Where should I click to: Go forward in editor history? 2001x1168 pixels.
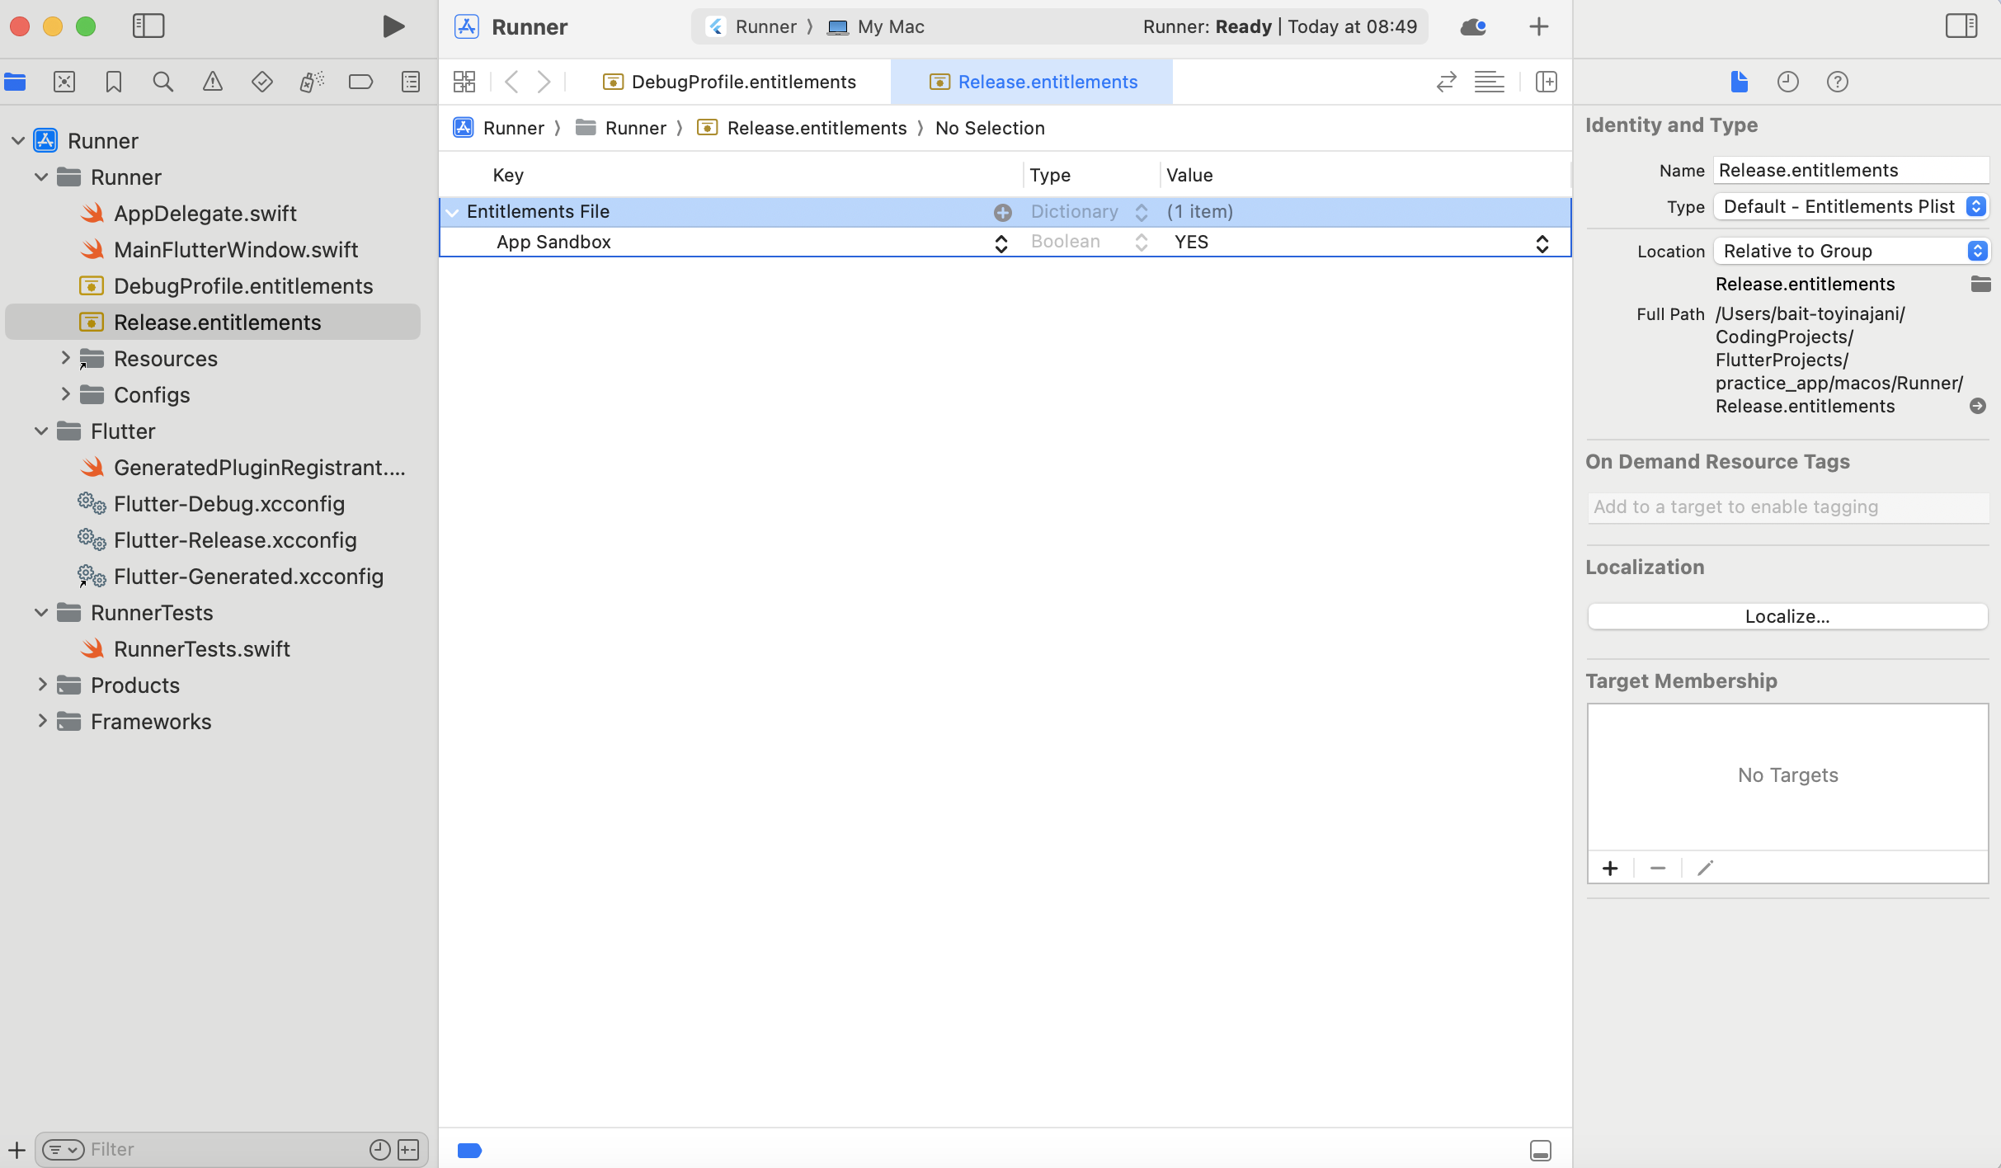pyautogui.click(x=544, y=82)
